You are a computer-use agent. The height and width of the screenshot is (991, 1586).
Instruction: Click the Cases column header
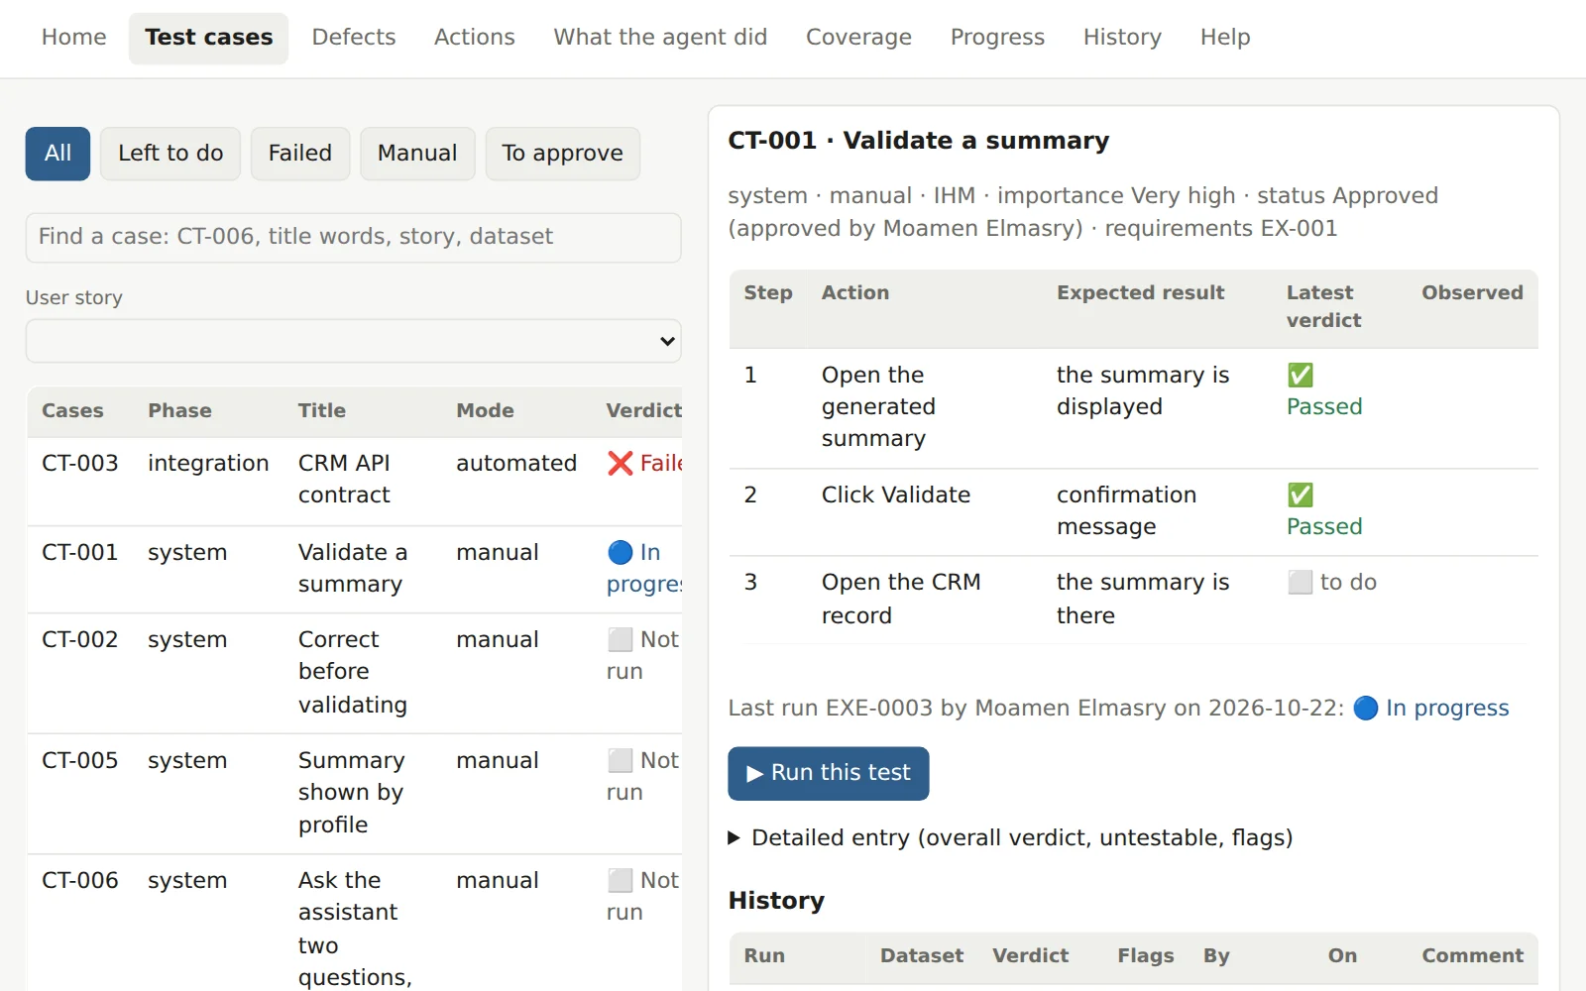pyautogui.click(x=72, y=410)
